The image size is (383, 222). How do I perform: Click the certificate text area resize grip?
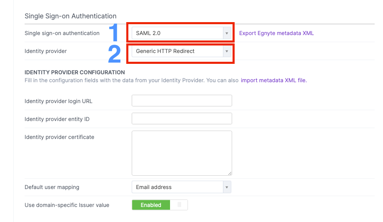(x=230, y=173)
